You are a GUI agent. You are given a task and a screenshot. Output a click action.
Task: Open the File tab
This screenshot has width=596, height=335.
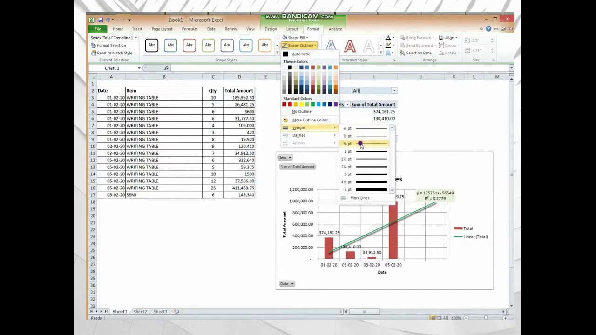coord(98,29)
